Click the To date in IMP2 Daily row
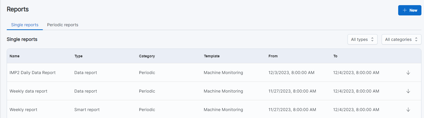 click(x=356, y=72)
